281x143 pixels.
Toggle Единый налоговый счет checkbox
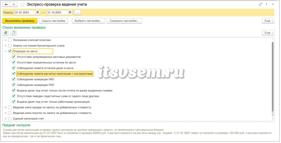click(10, 118)
